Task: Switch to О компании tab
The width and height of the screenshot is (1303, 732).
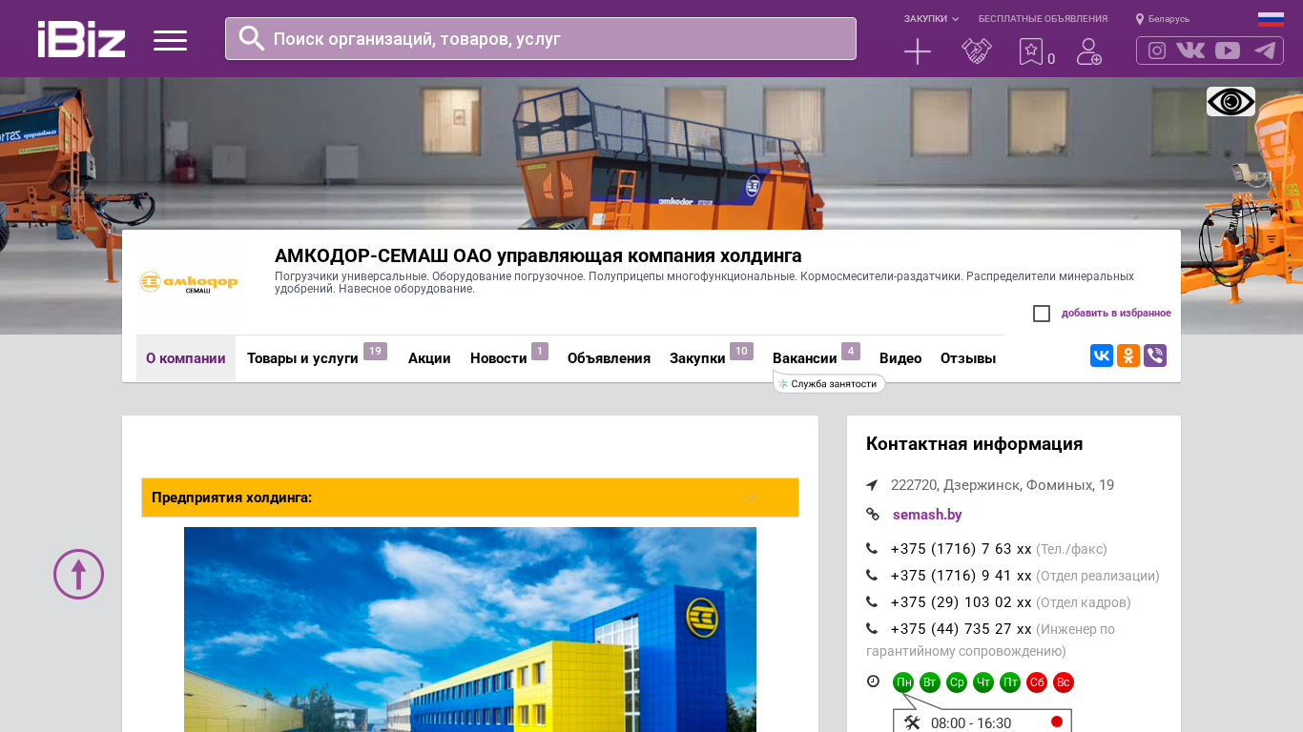Action: pyautogui.click(x=186, y=358)
